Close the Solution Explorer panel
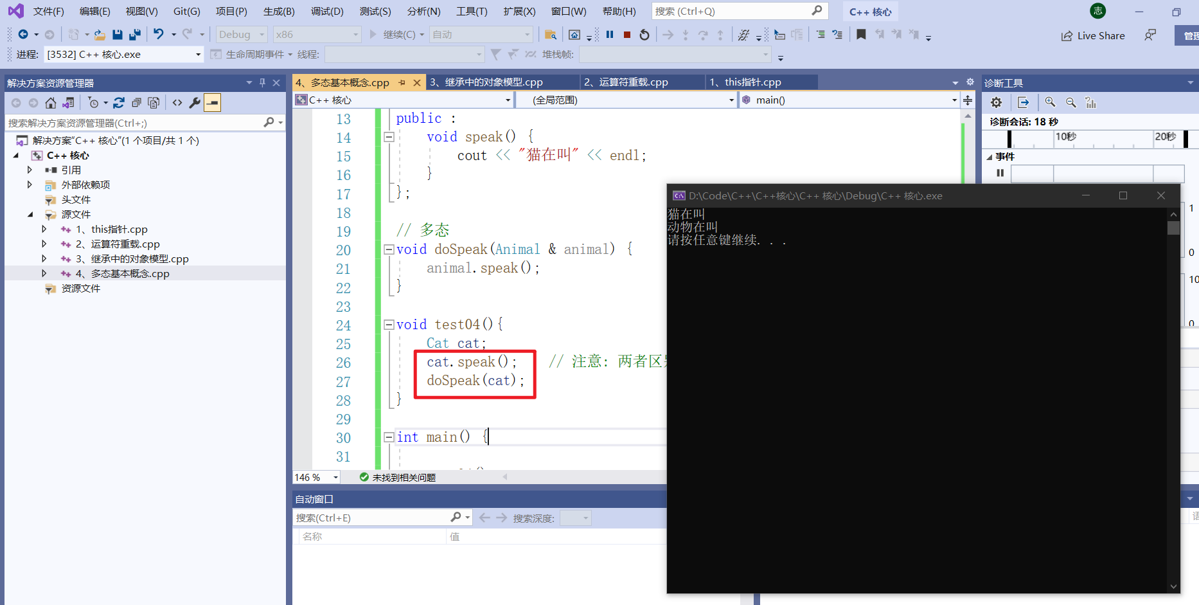Screen dimensions: 1199x605 (276, 83)
